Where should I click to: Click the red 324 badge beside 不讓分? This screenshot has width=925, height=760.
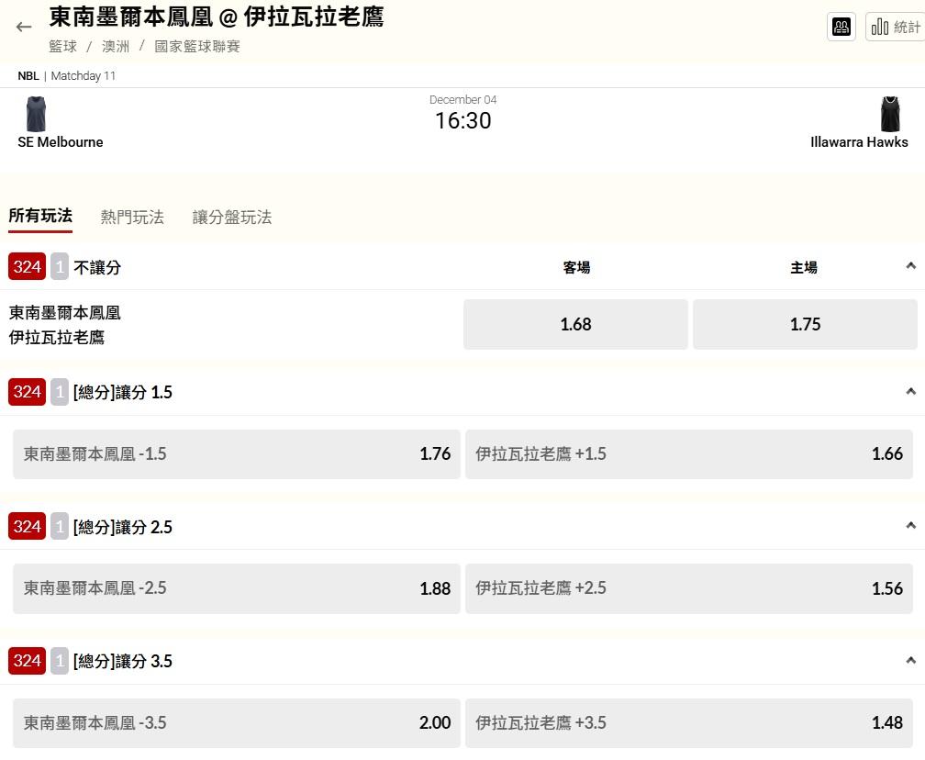(x=27, y=267)
